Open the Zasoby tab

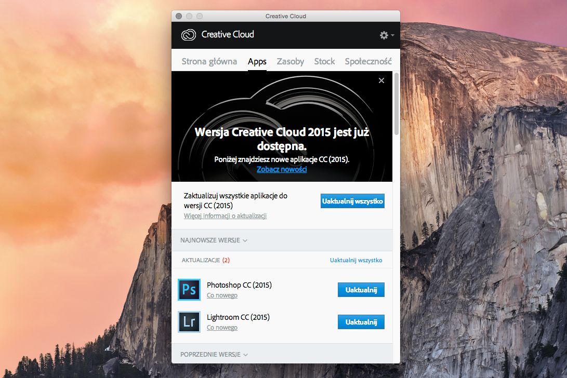pos(291,61)
